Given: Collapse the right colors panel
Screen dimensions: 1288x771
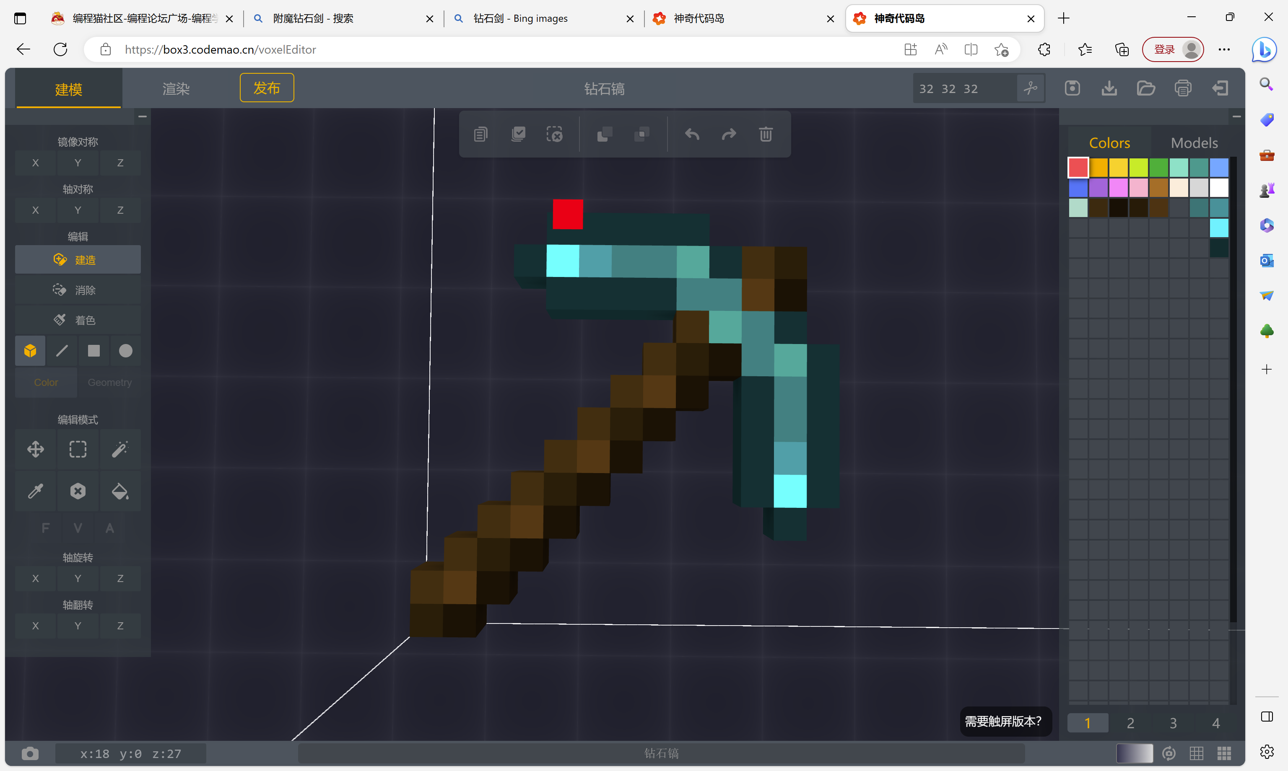Looking at the screenshot, I should [x=1236, y=116].
